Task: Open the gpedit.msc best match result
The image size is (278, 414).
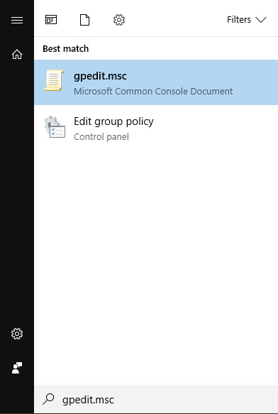Action: (x=156, y=82)
